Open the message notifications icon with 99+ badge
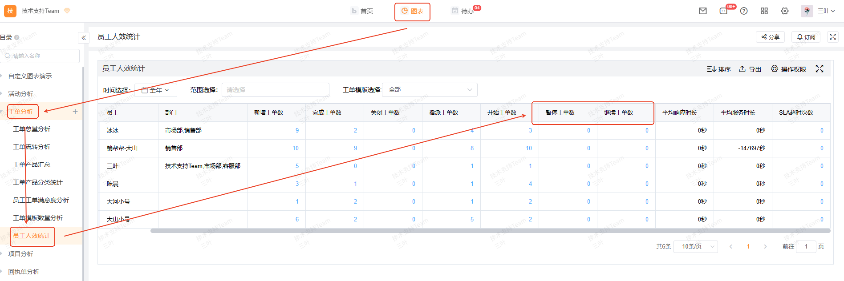 click(723, 11)
